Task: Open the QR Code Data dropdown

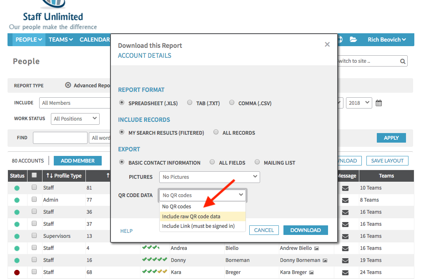Action: pos(203,195)
